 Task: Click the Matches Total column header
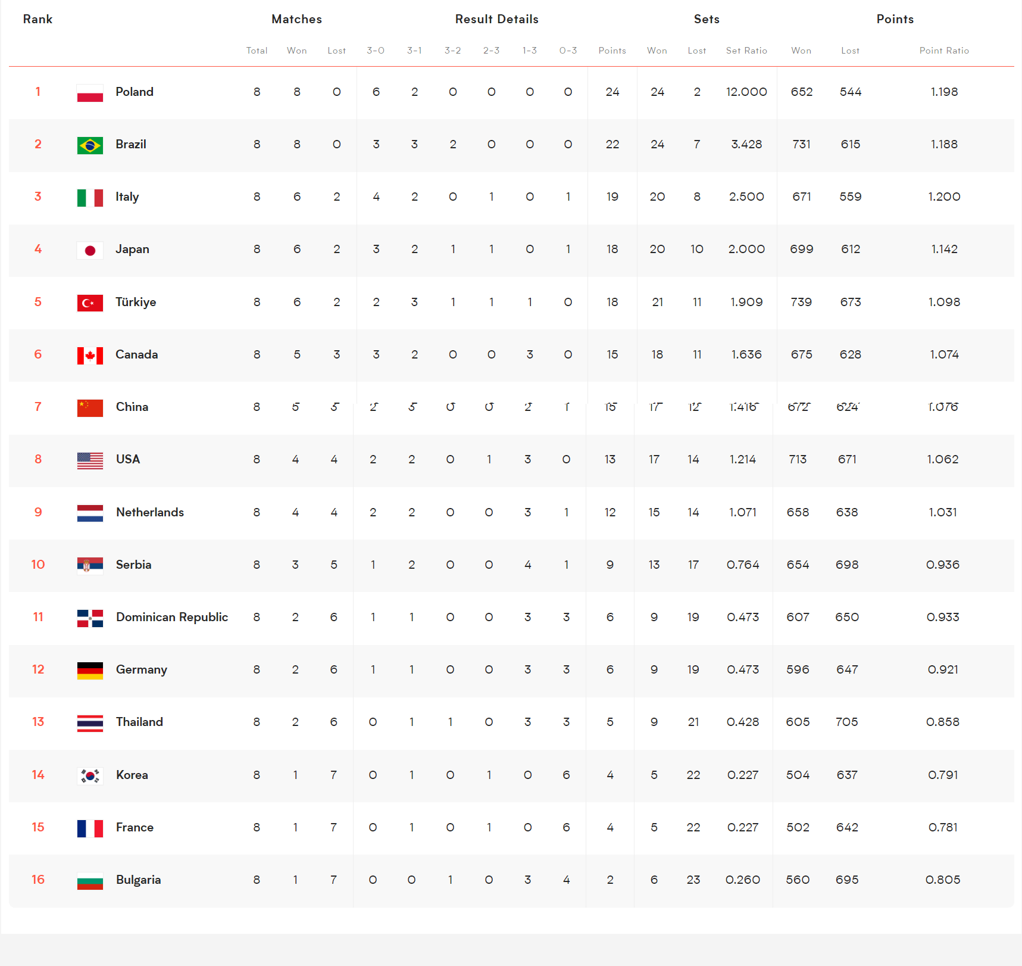click(x=257, y=51)
